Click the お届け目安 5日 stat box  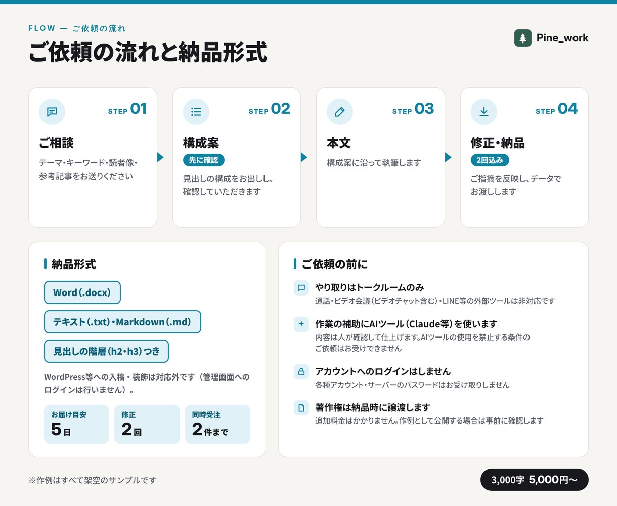pos(76,424)
